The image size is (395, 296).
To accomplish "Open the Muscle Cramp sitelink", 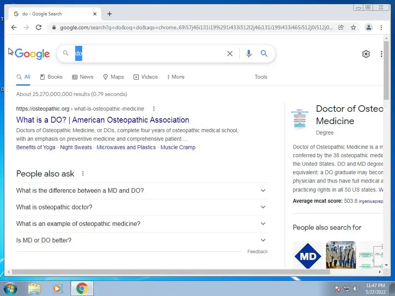I will (178, 147).
